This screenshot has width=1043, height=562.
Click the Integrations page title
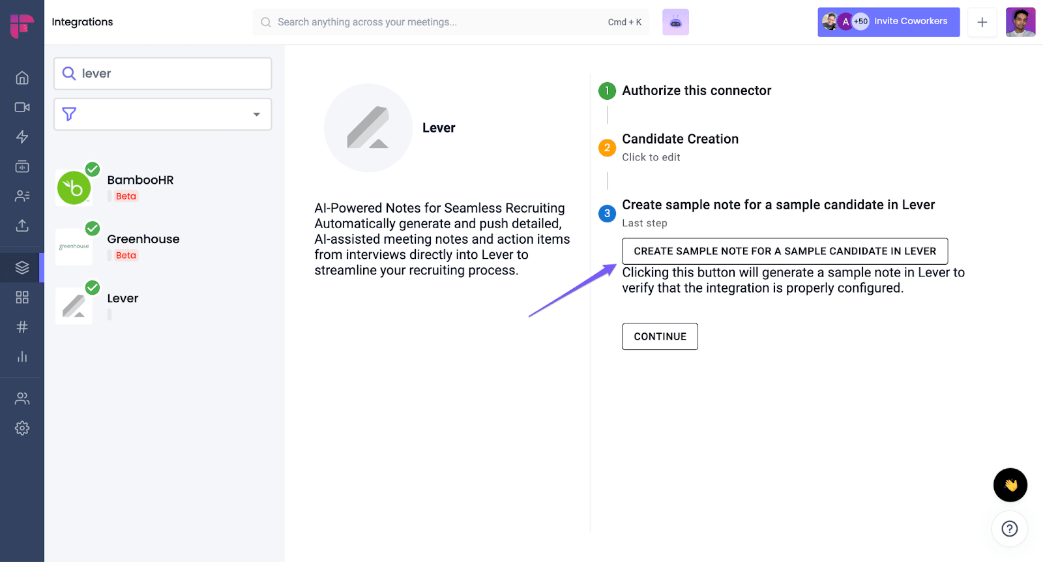coord(82,22)
